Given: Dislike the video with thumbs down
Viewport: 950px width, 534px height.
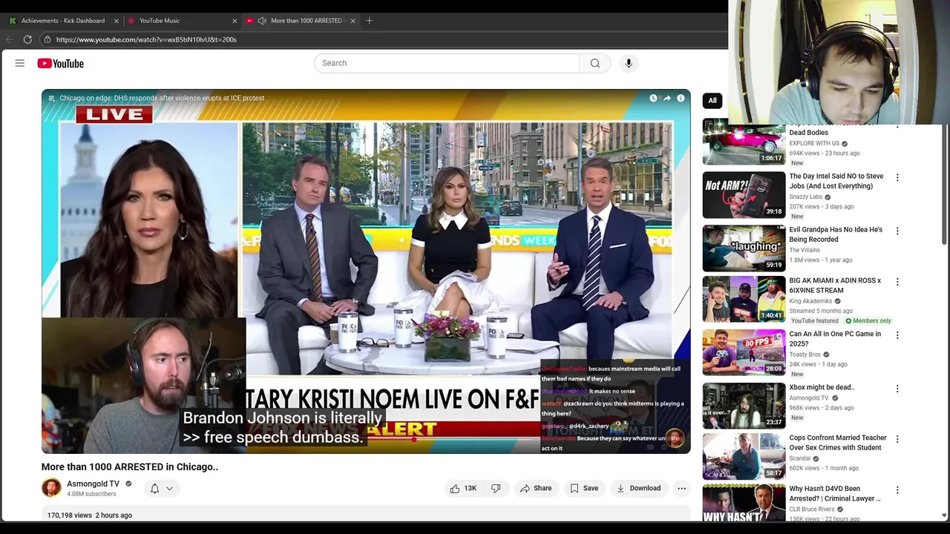Looking at the screenshot, I should pyautogui.click(x=496, y=488).
